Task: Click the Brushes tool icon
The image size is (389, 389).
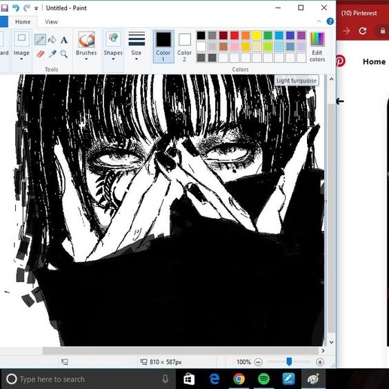Action: [x=86, y=40]
